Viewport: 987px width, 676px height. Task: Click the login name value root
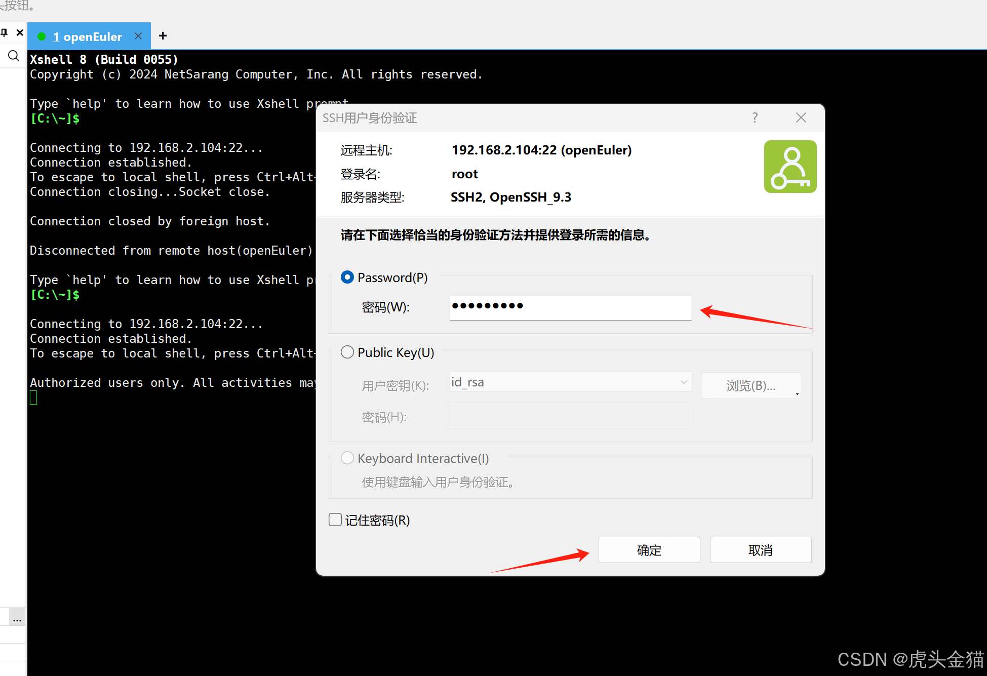465,174
